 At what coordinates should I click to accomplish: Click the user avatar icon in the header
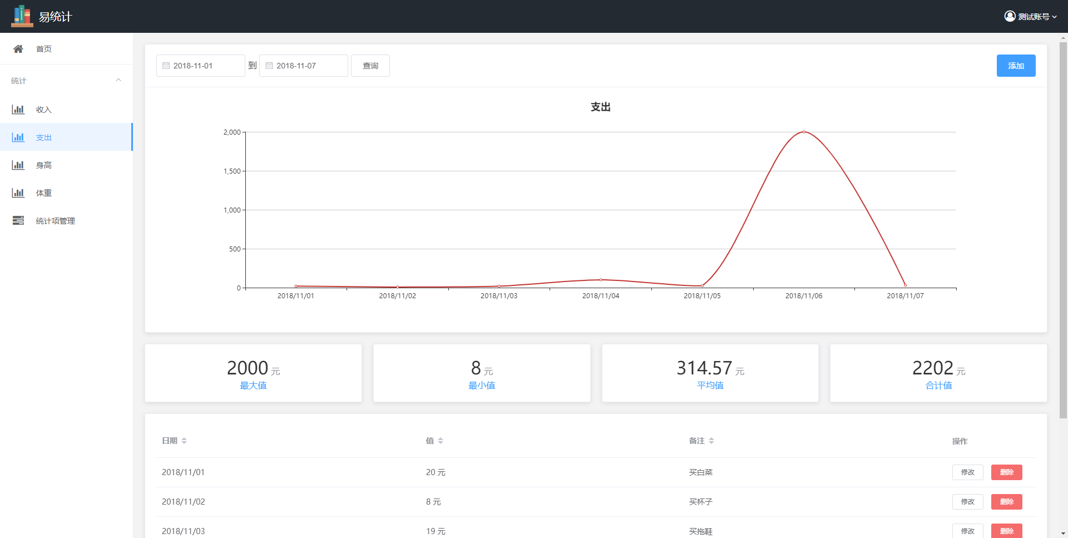(x=1010, y=16)
